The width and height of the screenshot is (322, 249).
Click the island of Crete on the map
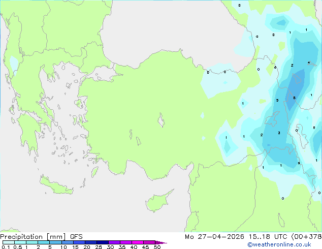coord(56,185)
